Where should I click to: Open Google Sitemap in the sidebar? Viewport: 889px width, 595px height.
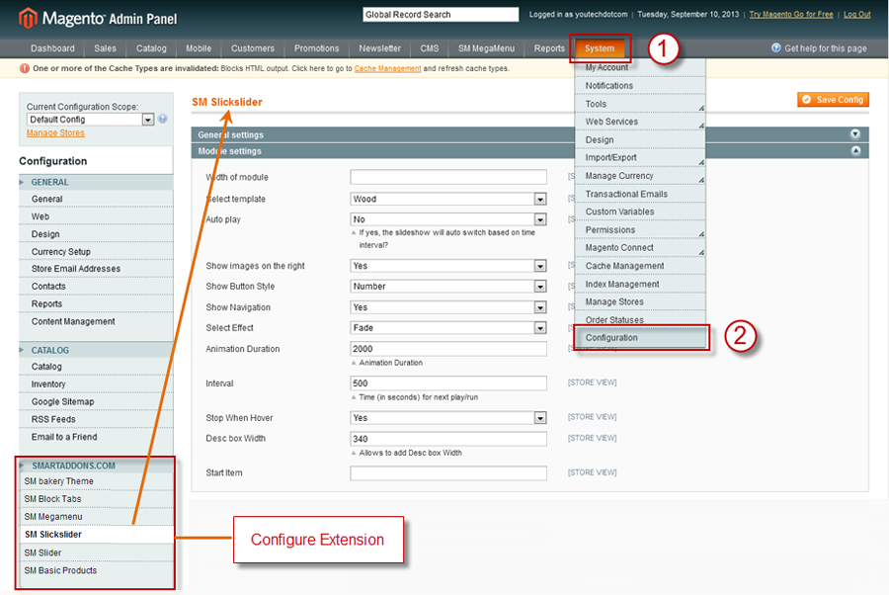pyautogui.click(x=96, y=402)
